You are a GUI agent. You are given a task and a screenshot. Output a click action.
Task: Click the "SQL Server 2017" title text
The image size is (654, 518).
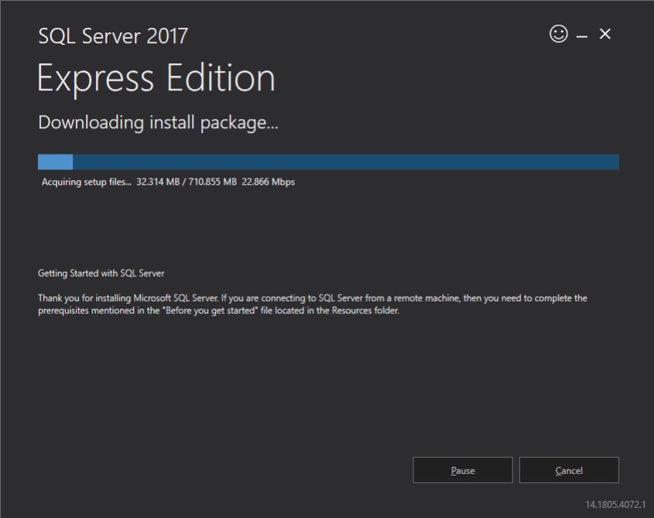[x=113, y=36]
